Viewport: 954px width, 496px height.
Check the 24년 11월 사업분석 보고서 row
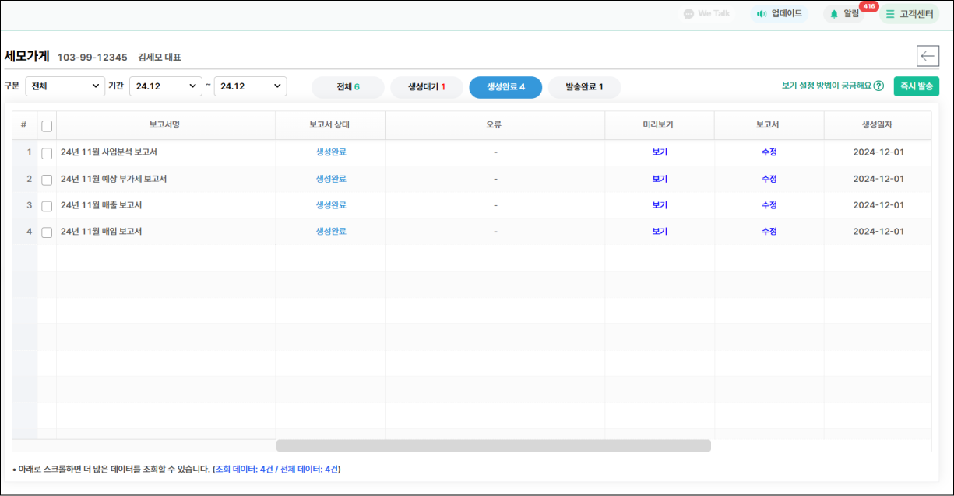pyautogui.click(x=47, y=153)
